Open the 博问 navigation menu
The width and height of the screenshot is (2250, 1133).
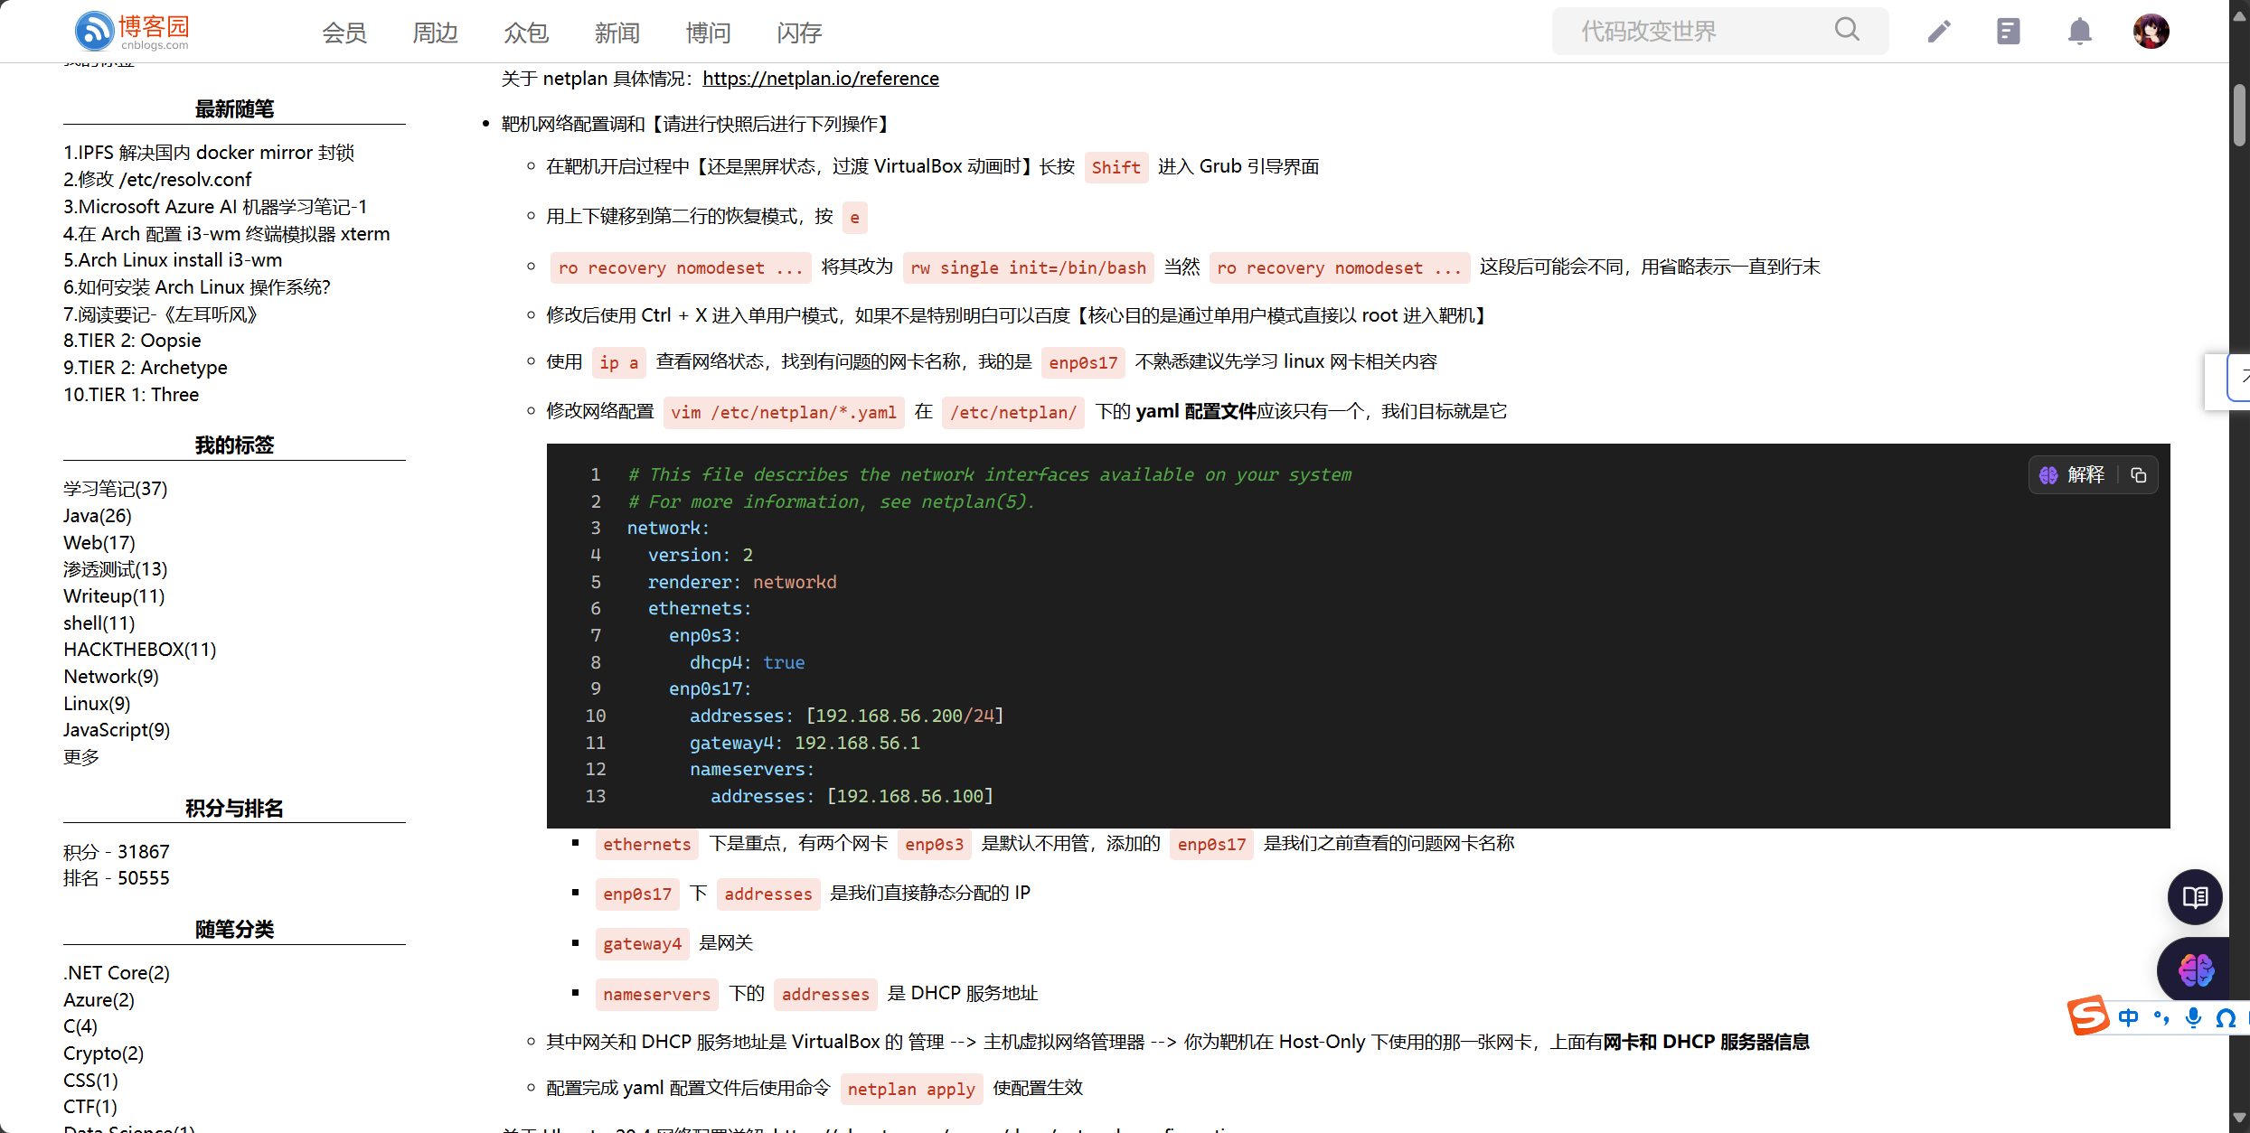click(708, 33)
